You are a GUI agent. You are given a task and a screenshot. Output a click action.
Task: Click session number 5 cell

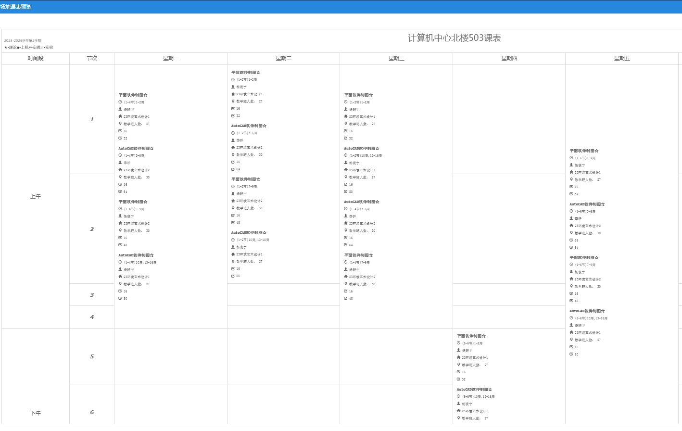click(x=92, y=356)
